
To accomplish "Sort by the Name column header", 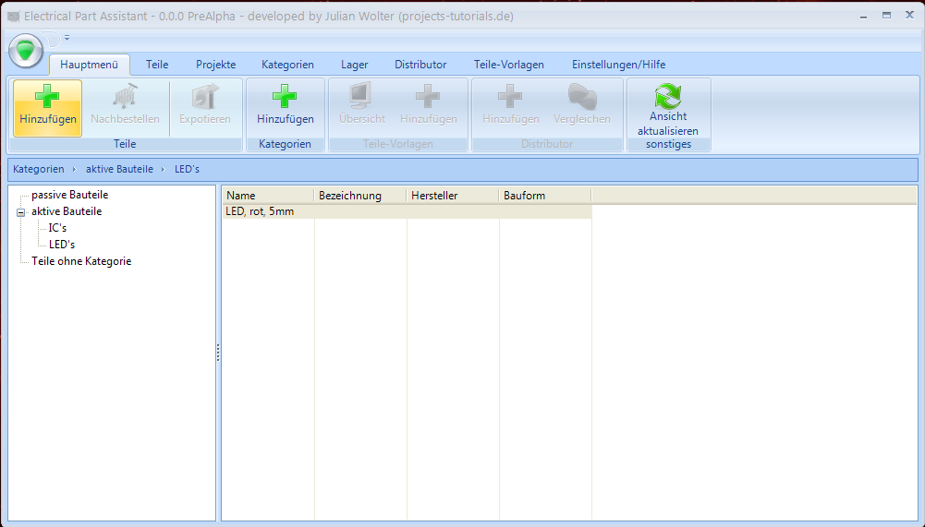I will point(268,196).
